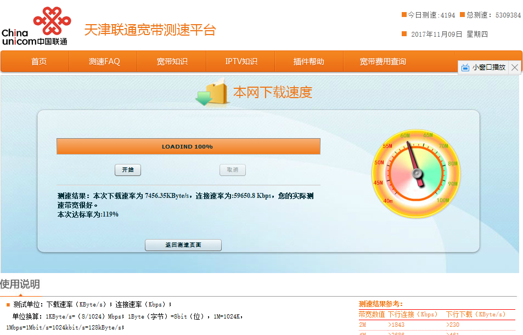Open the 首页 navigation tab
Image resolution: width=523 pixels, height=335 pixels.
coord(39,61)
